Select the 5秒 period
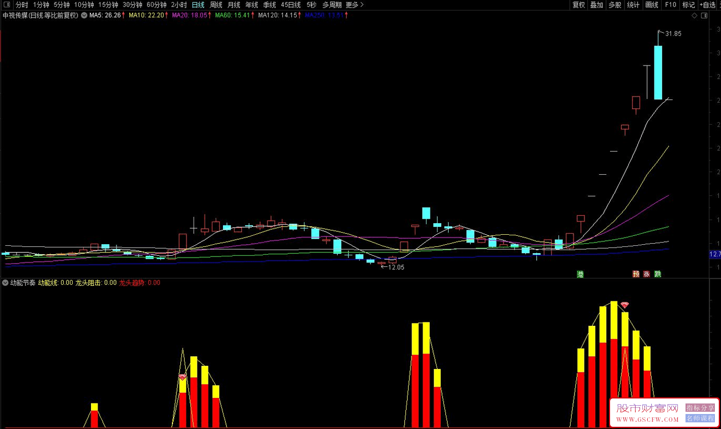The height and width of the screenshot is (429, 721). (311, 5)
